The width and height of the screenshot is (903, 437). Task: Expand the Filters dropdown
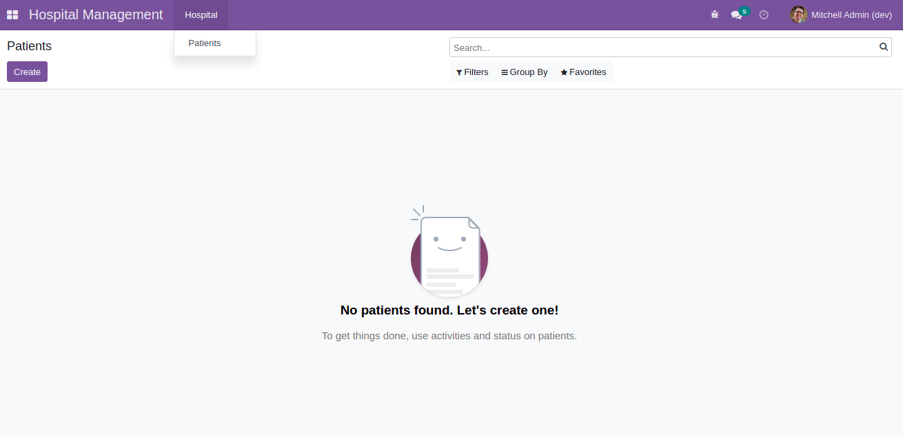pyautogui.click(x=472, y=72)
